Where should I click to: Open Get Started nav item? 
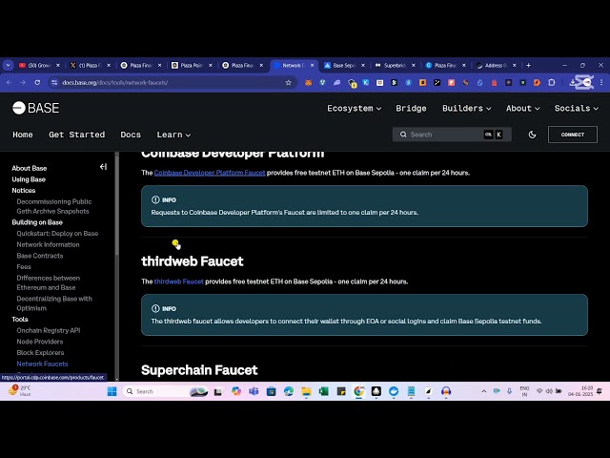[76, 135]
